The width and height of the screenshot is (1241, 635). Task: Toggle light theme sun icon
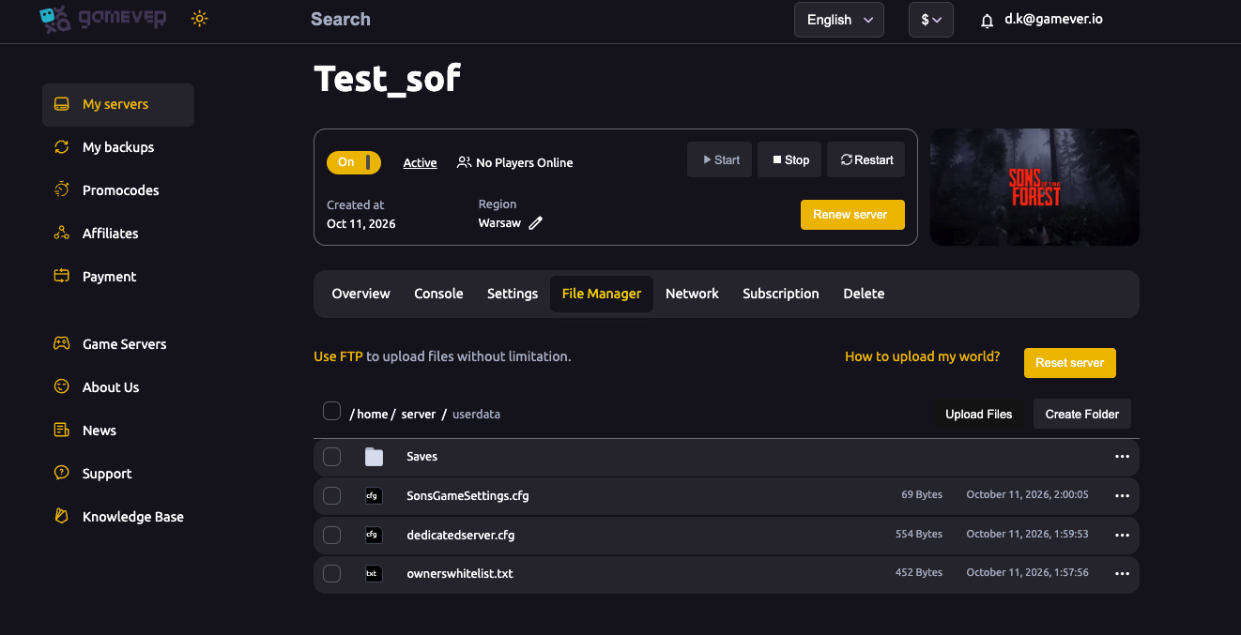[199, 18]
